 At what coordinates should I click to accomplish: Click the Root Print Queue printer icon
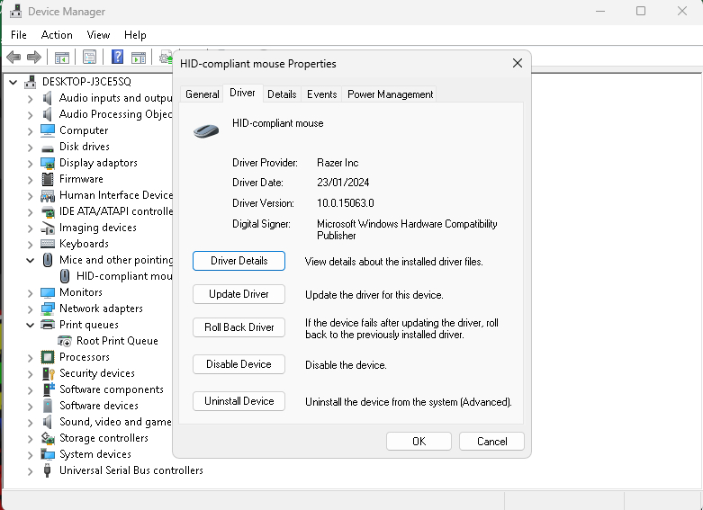click(65, 341)
